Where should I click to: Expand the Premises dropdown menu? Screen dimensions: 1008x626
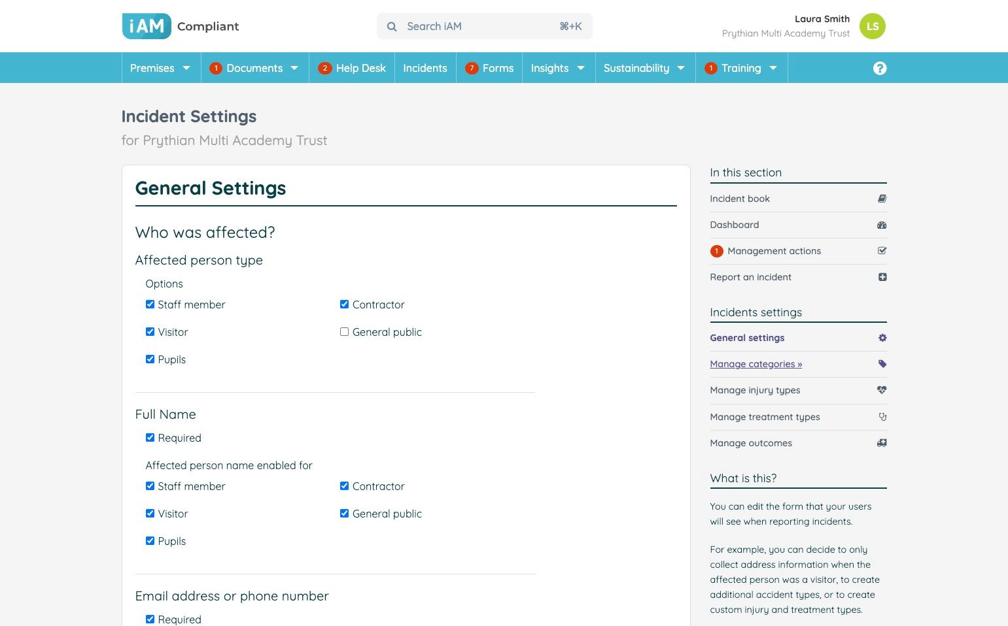160,68
